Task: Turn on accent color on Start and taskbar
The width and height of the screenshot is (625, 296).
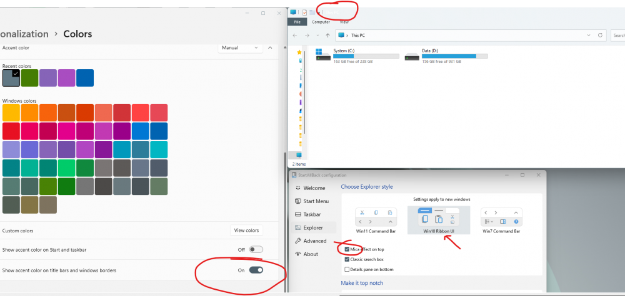Action: point(256,249)
